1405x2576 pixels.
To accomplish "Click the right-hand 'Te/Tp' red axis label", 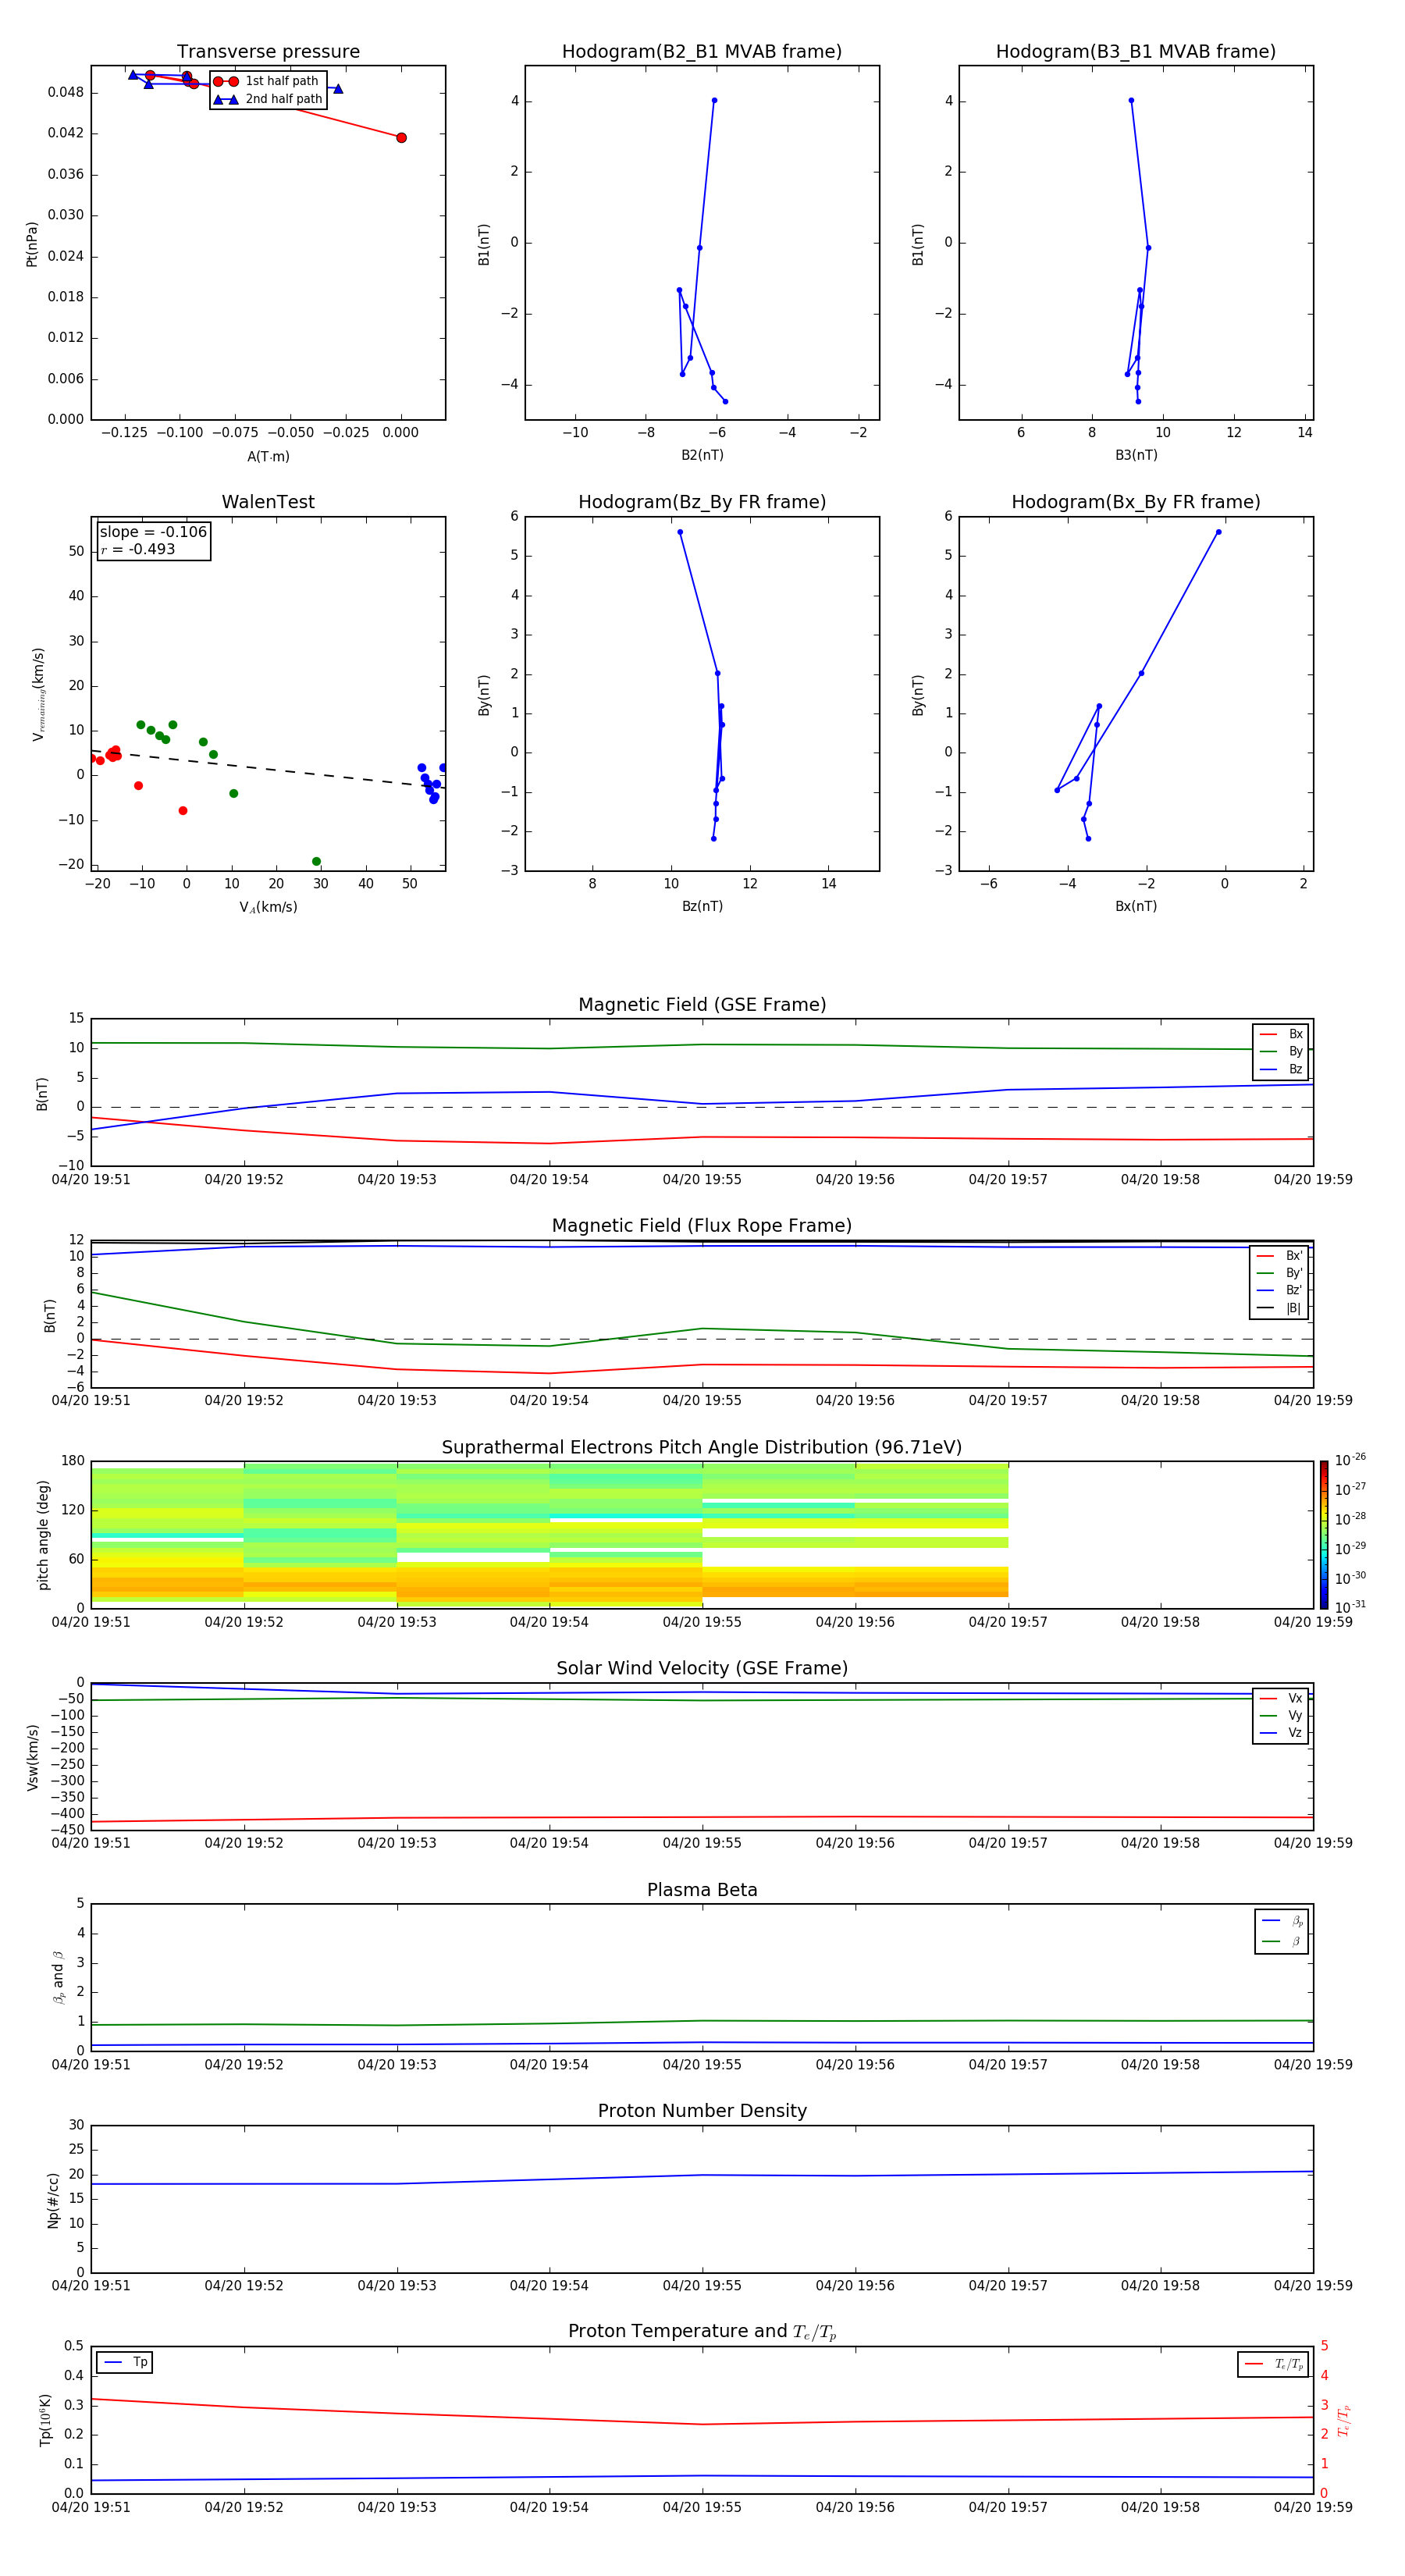I will (1344, 2420).
